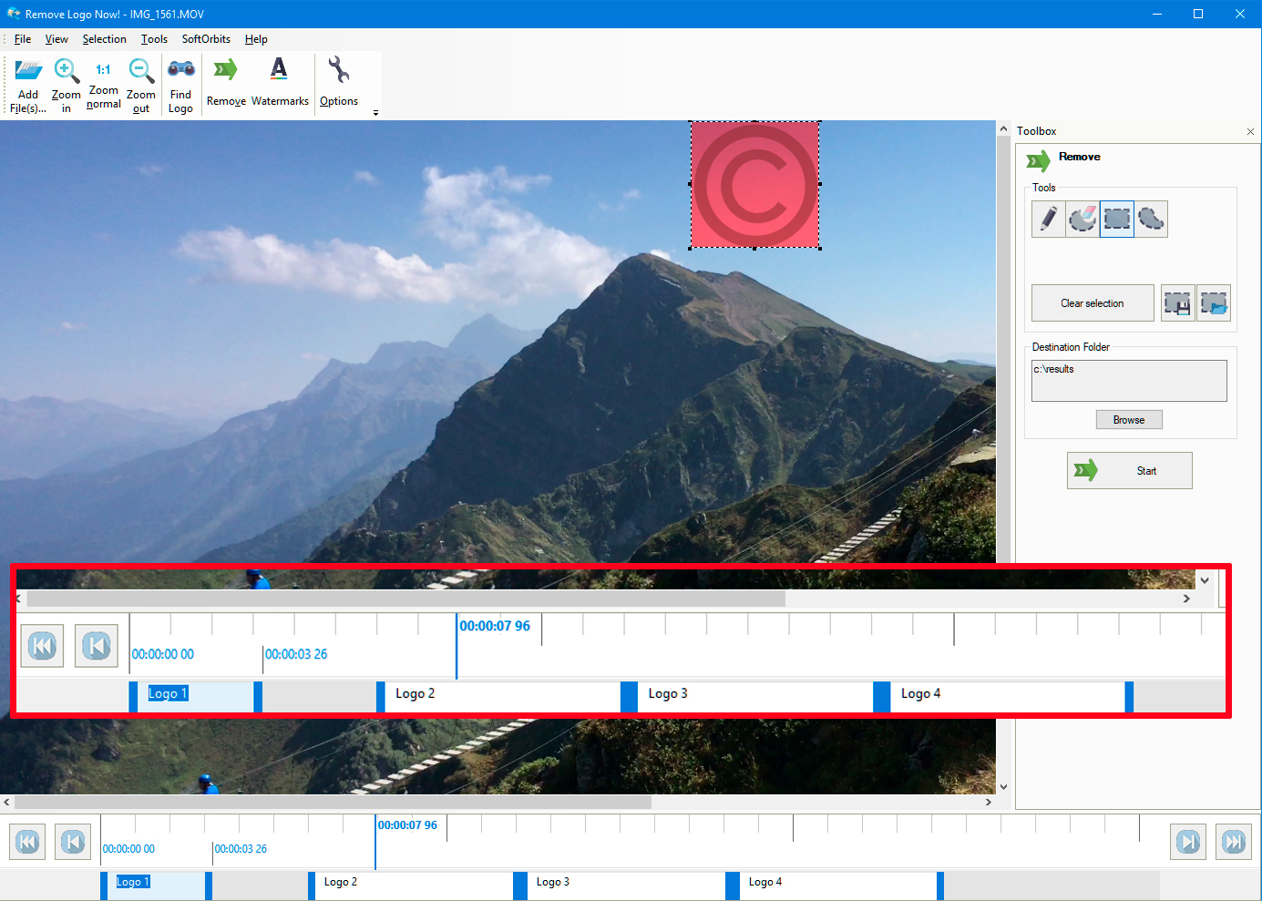
Task: Click the Add File(s) toolbar icon
Action: click(x=28, y=86)
